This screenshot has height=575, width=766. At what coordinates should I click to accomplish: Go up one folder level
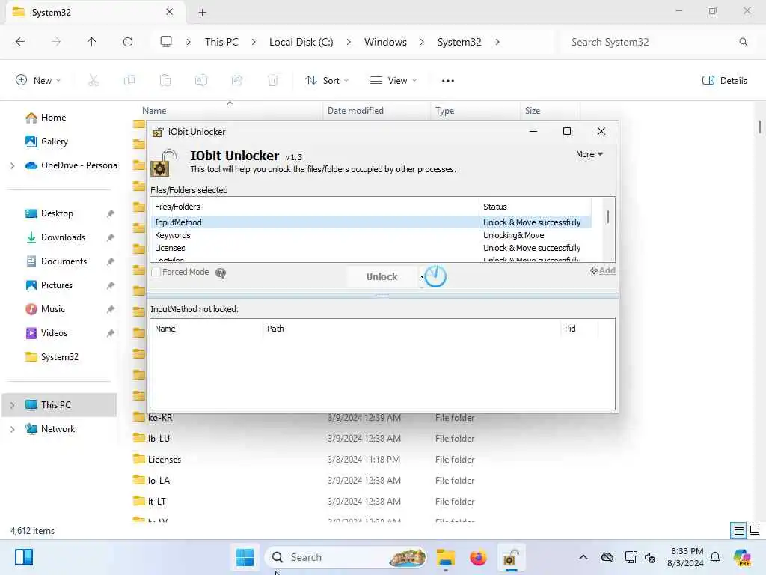point(91,42)
